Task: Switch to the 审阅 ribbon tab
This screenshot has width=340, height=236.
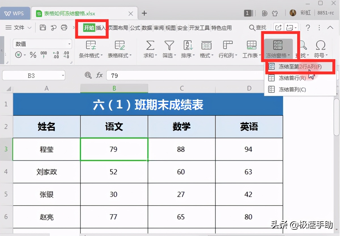Action: (159, 28)
